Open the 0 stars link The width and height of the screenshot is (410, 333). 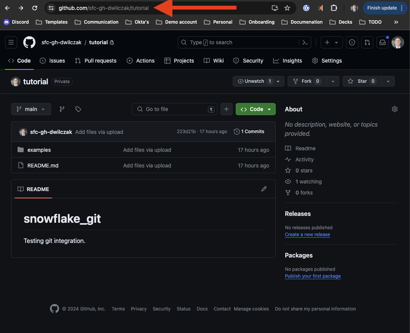(x=299, y=171)
